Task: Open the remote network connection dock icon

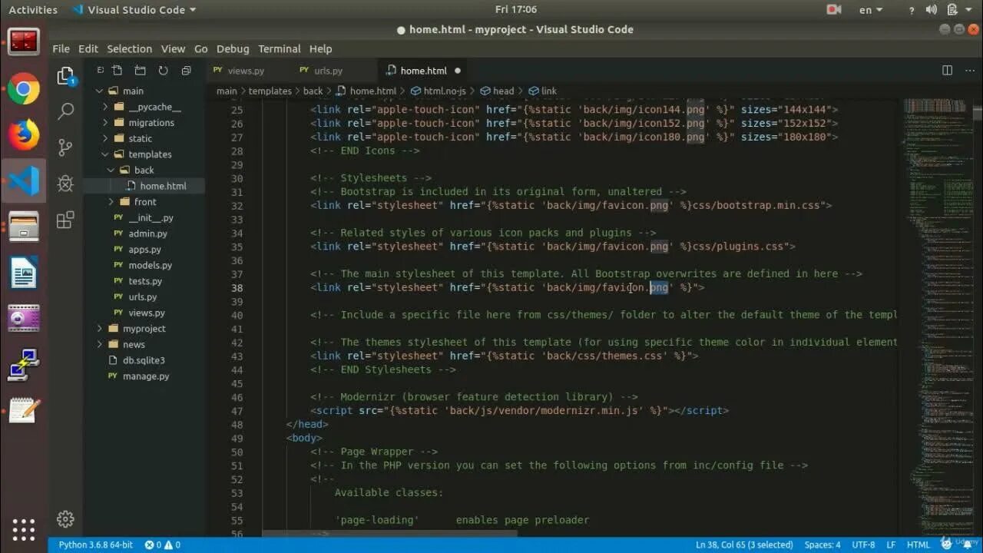Action: (x=24, y=364)
